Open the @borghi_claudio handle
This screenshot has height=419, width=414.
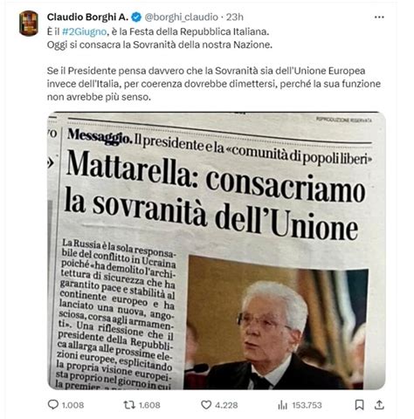[x=182, y=17]
